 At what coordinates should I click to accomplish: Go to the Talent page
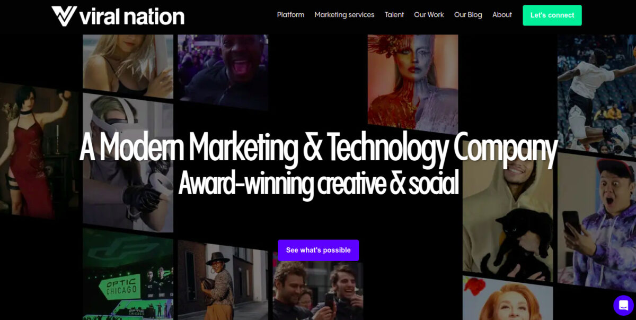click(x=394, y=15)
